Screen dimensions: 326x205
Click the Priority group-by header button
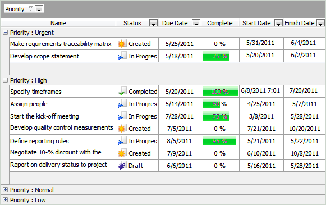tap(24, 9)
